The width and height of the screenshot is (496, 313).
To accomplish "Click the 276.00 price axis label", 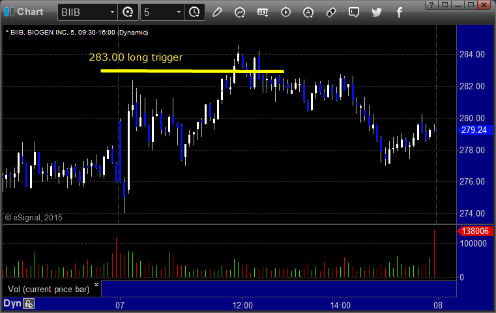I will click(472, 182).
